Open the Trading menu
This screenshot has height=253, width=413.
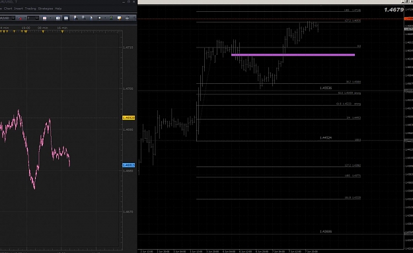pos(30,9)
